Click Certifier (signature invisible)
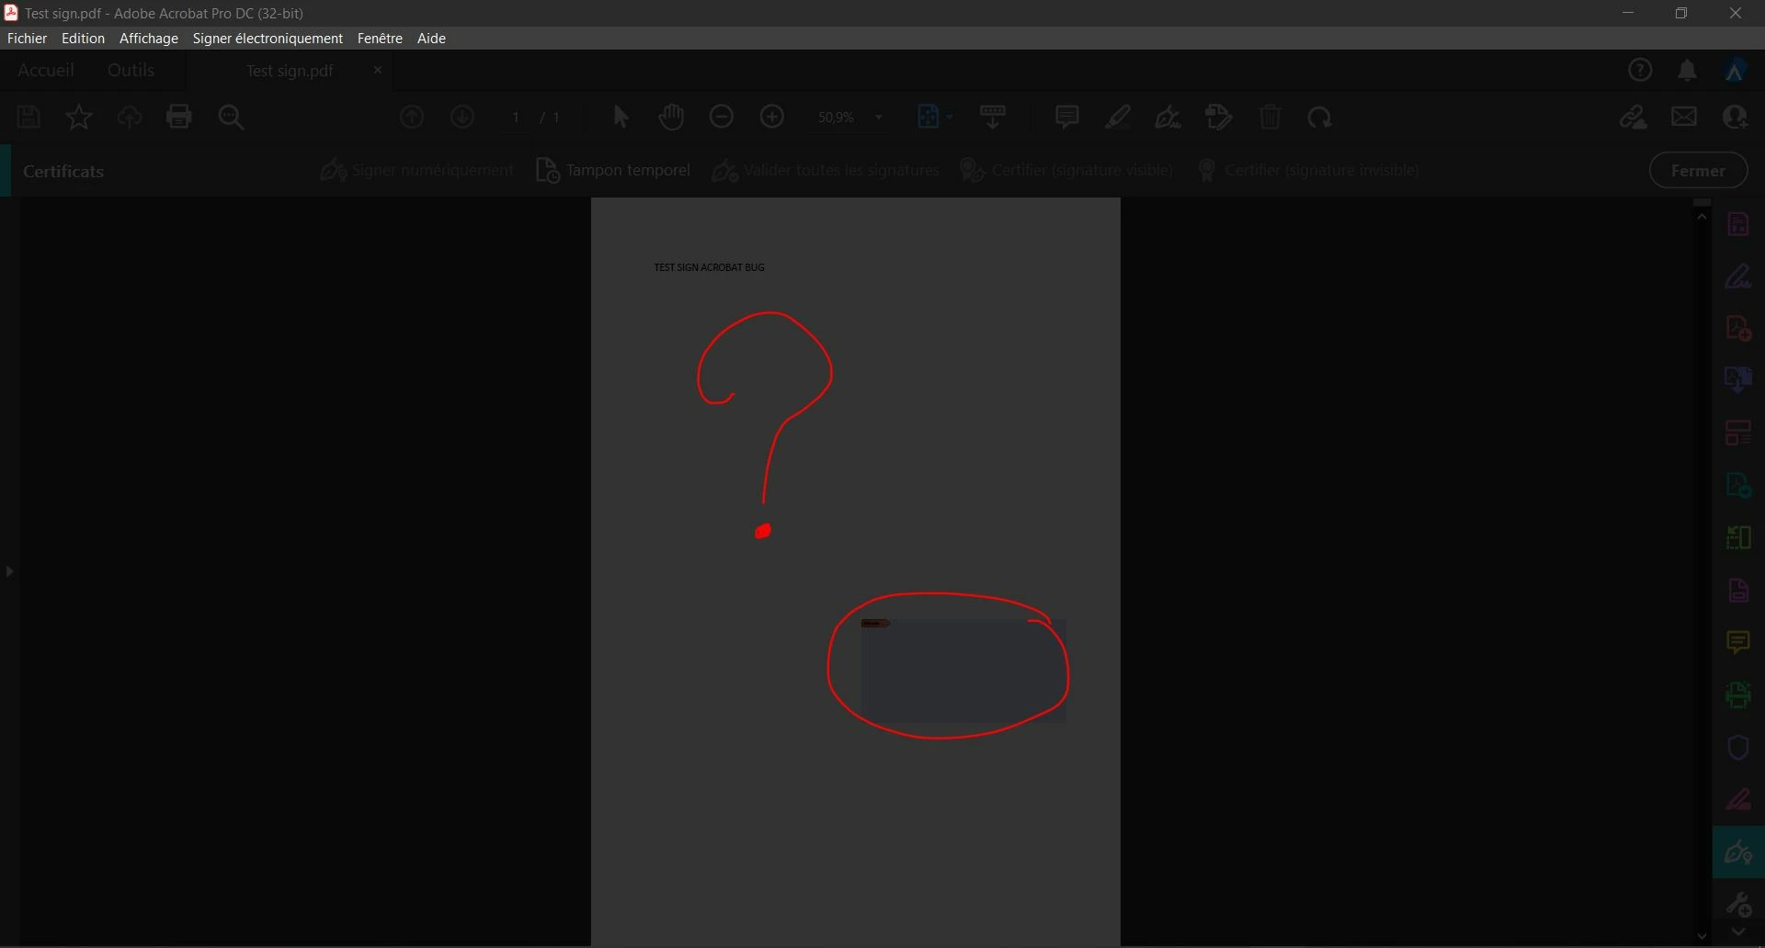Image resolution: width=1765 pixels, height=948 pixels. [x=1308, y=171]
